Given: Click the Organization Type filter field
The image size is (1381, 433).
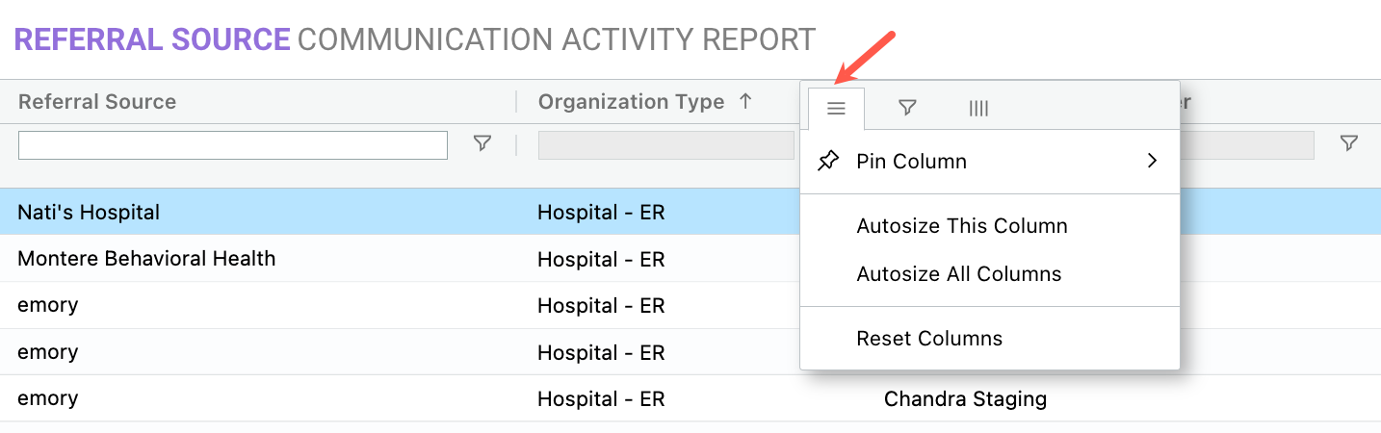Looking at the screenshot, I should pos(665,145).
